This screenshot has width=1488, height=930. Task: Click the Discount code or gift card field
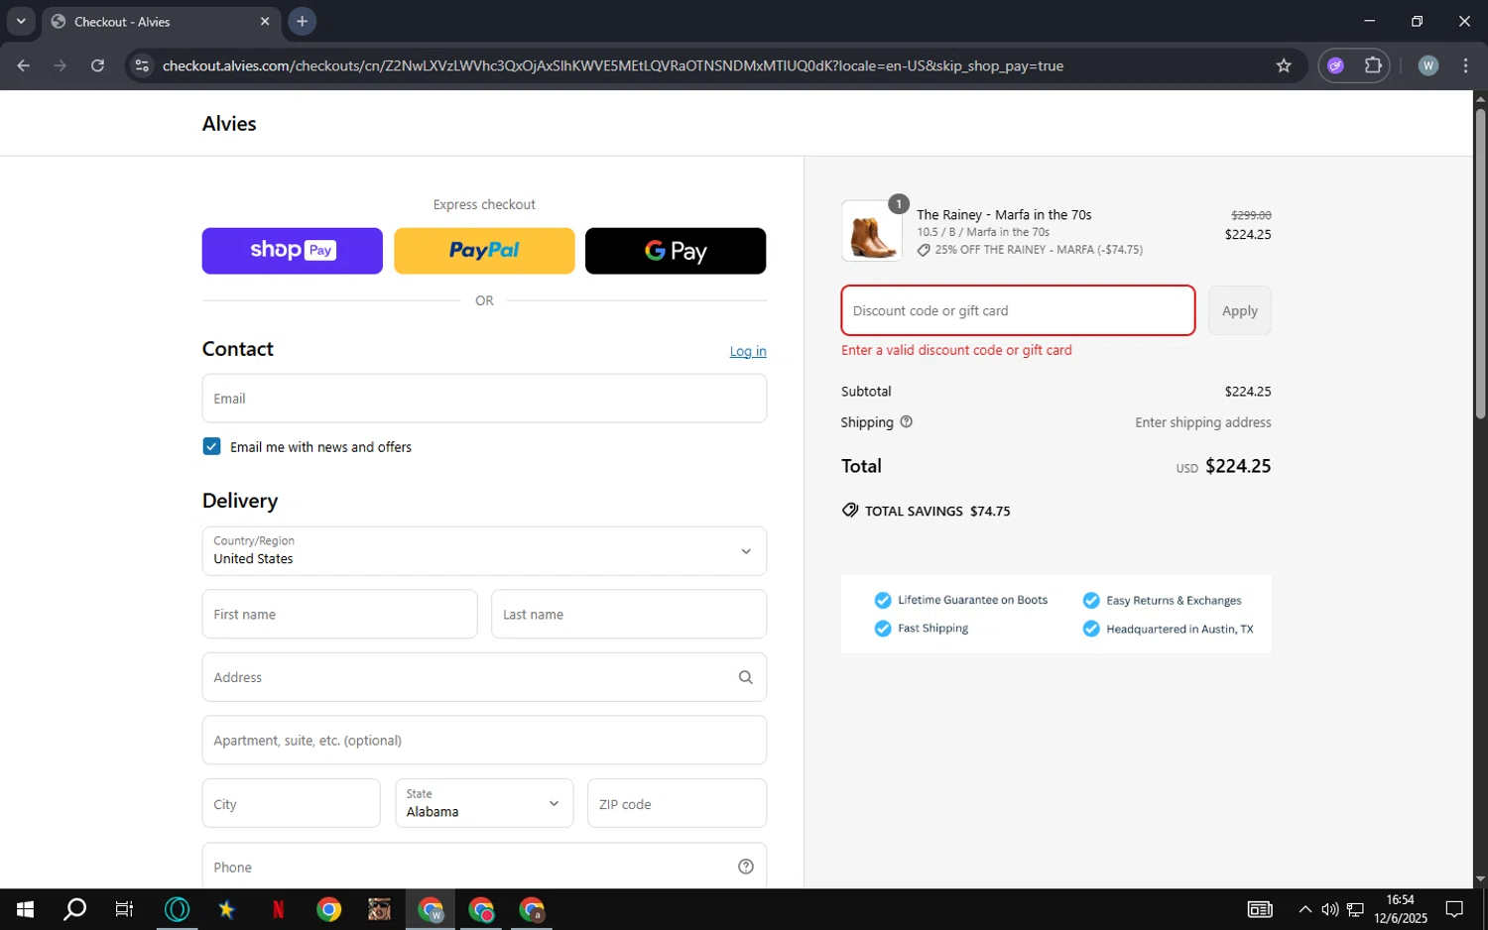click(1018, 310)
